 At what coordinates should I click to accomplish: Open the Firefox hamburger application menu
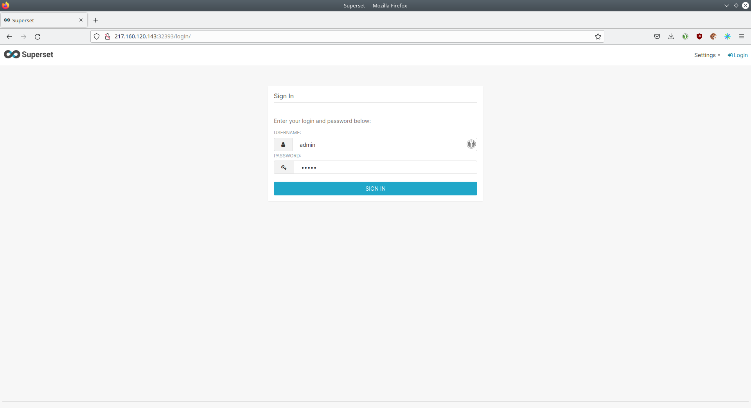pos(741,36)
